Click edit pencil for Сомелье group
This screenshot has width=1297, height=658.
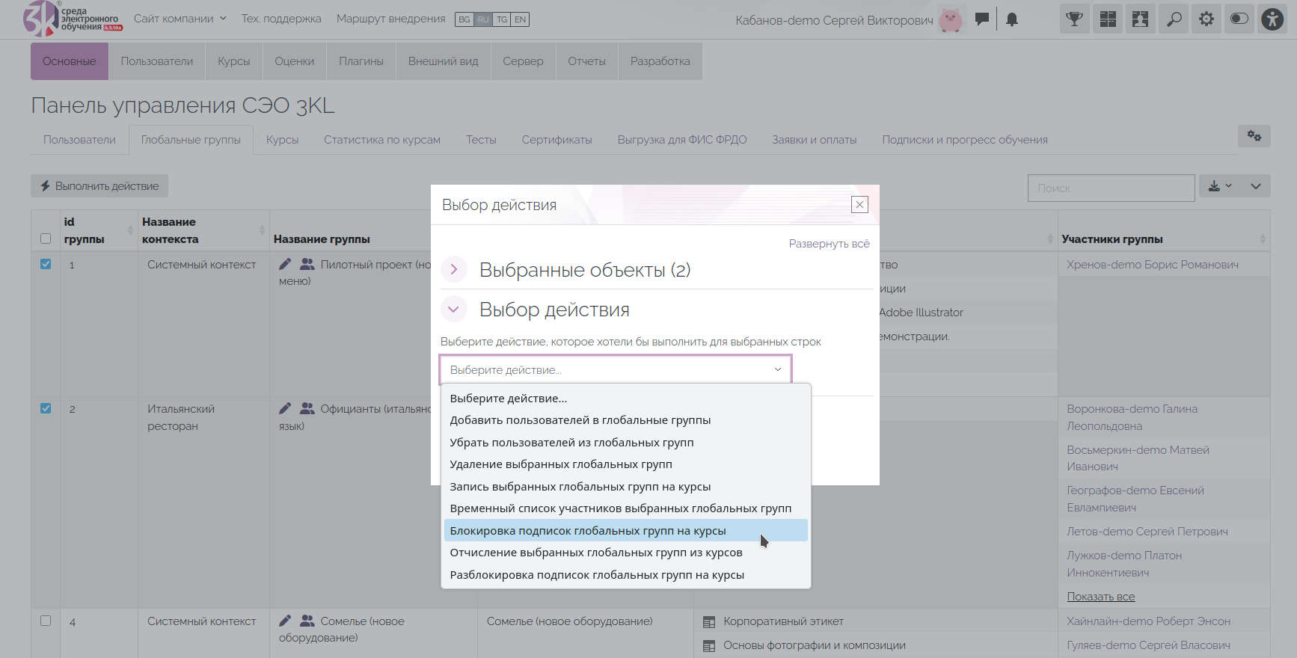coord(285,621)
